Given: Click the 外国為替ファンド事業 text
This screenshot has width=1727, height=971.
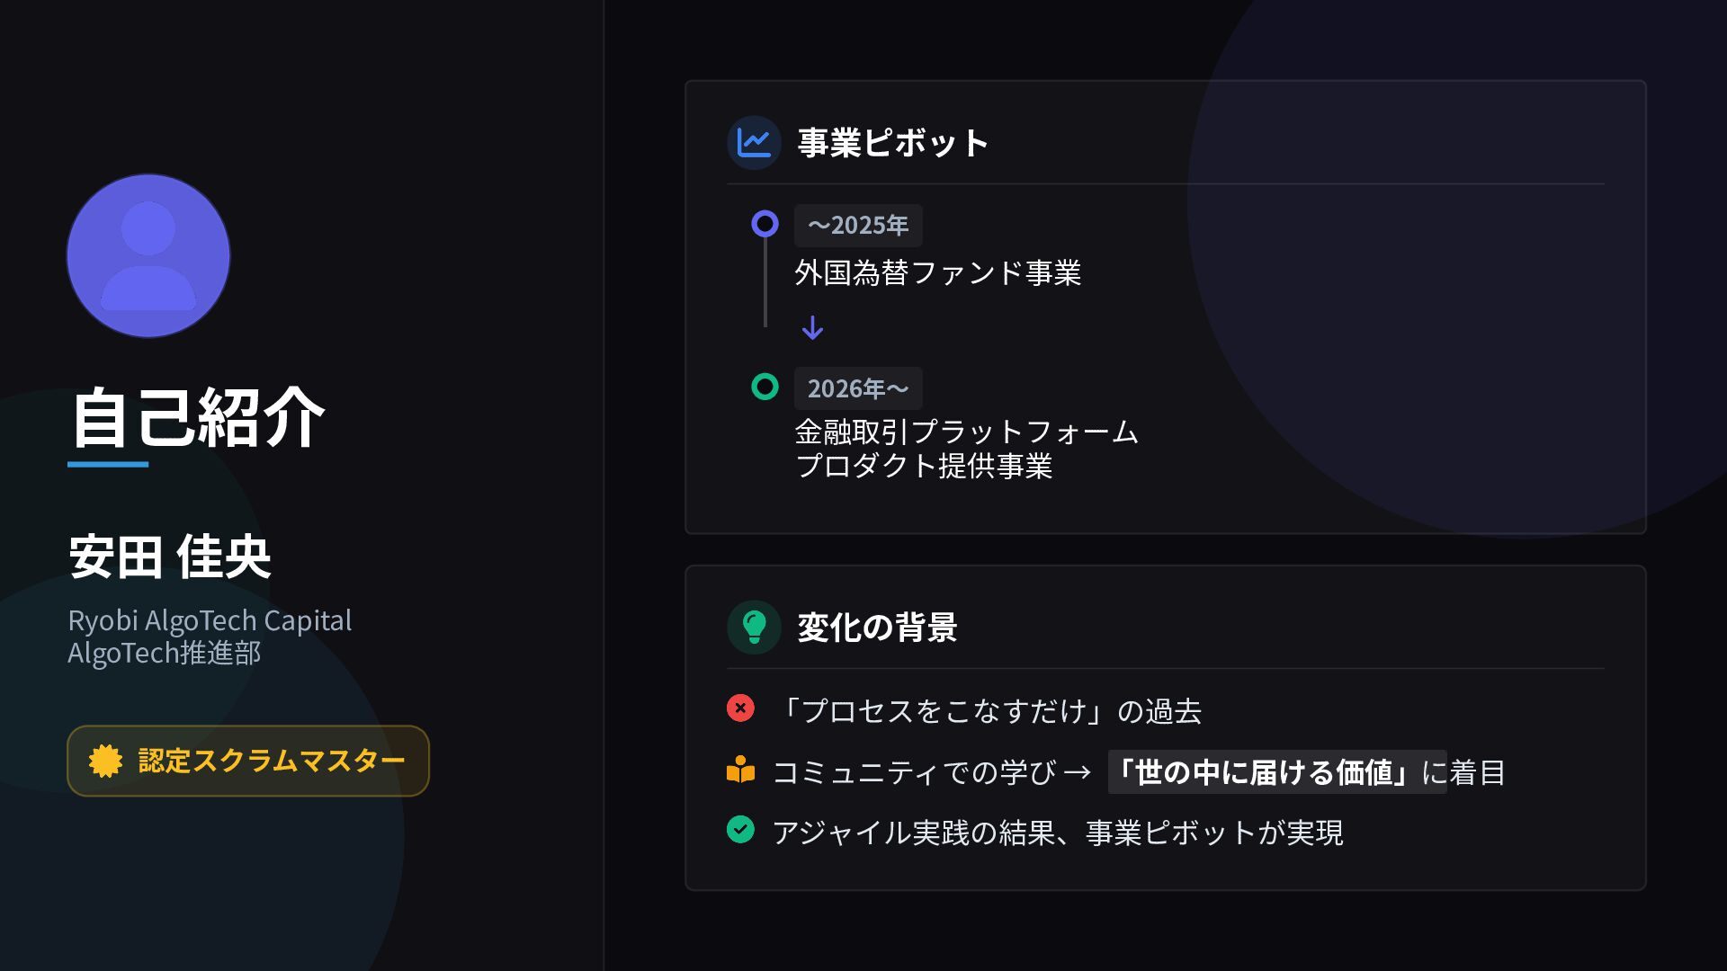Looking at the screenshot, I should [x=937, y=272].
